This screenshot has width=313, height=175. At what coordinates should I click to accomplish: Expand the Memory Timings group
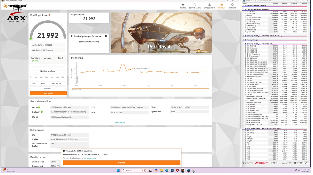(243, 40)
